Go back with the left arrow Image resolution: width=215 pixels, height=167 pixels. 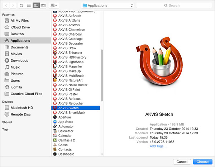coord(6,5)
